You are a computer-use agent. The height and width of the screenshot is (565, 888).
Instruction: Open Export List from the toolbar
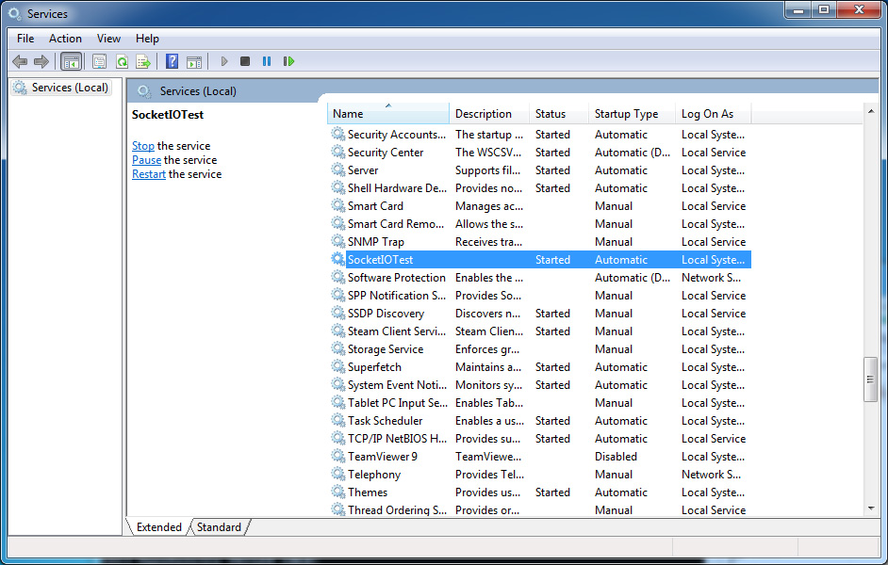coord(143,60)
